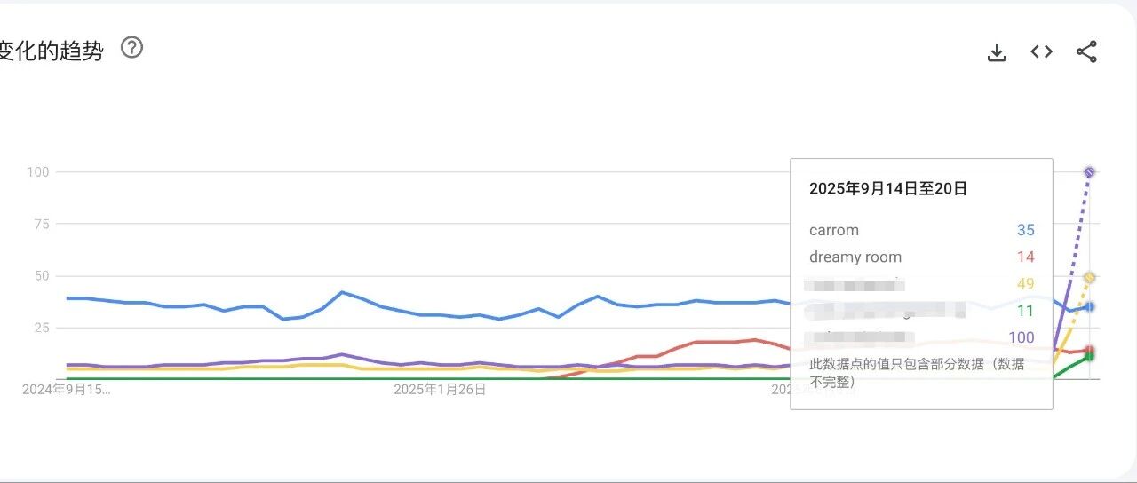
Task: Click the blue carrom trend line's peak
Action: tap(342, 291)
